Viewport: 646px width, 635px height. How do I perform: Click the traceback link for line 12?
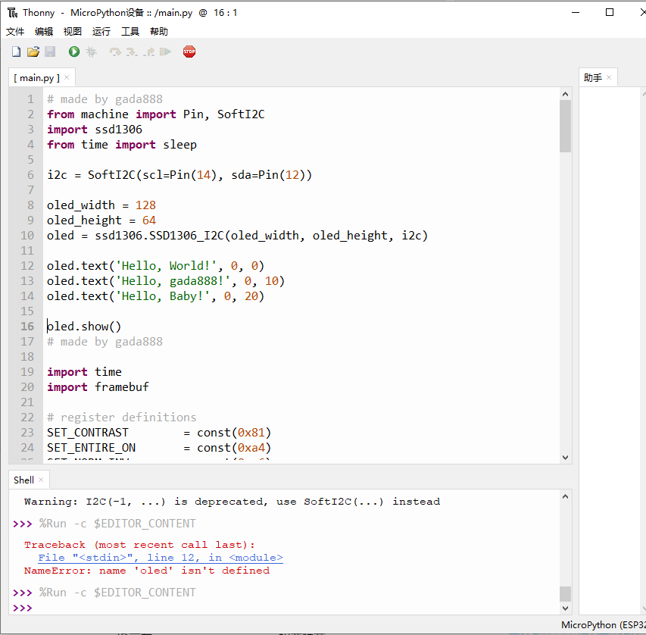tap(161, 558)
